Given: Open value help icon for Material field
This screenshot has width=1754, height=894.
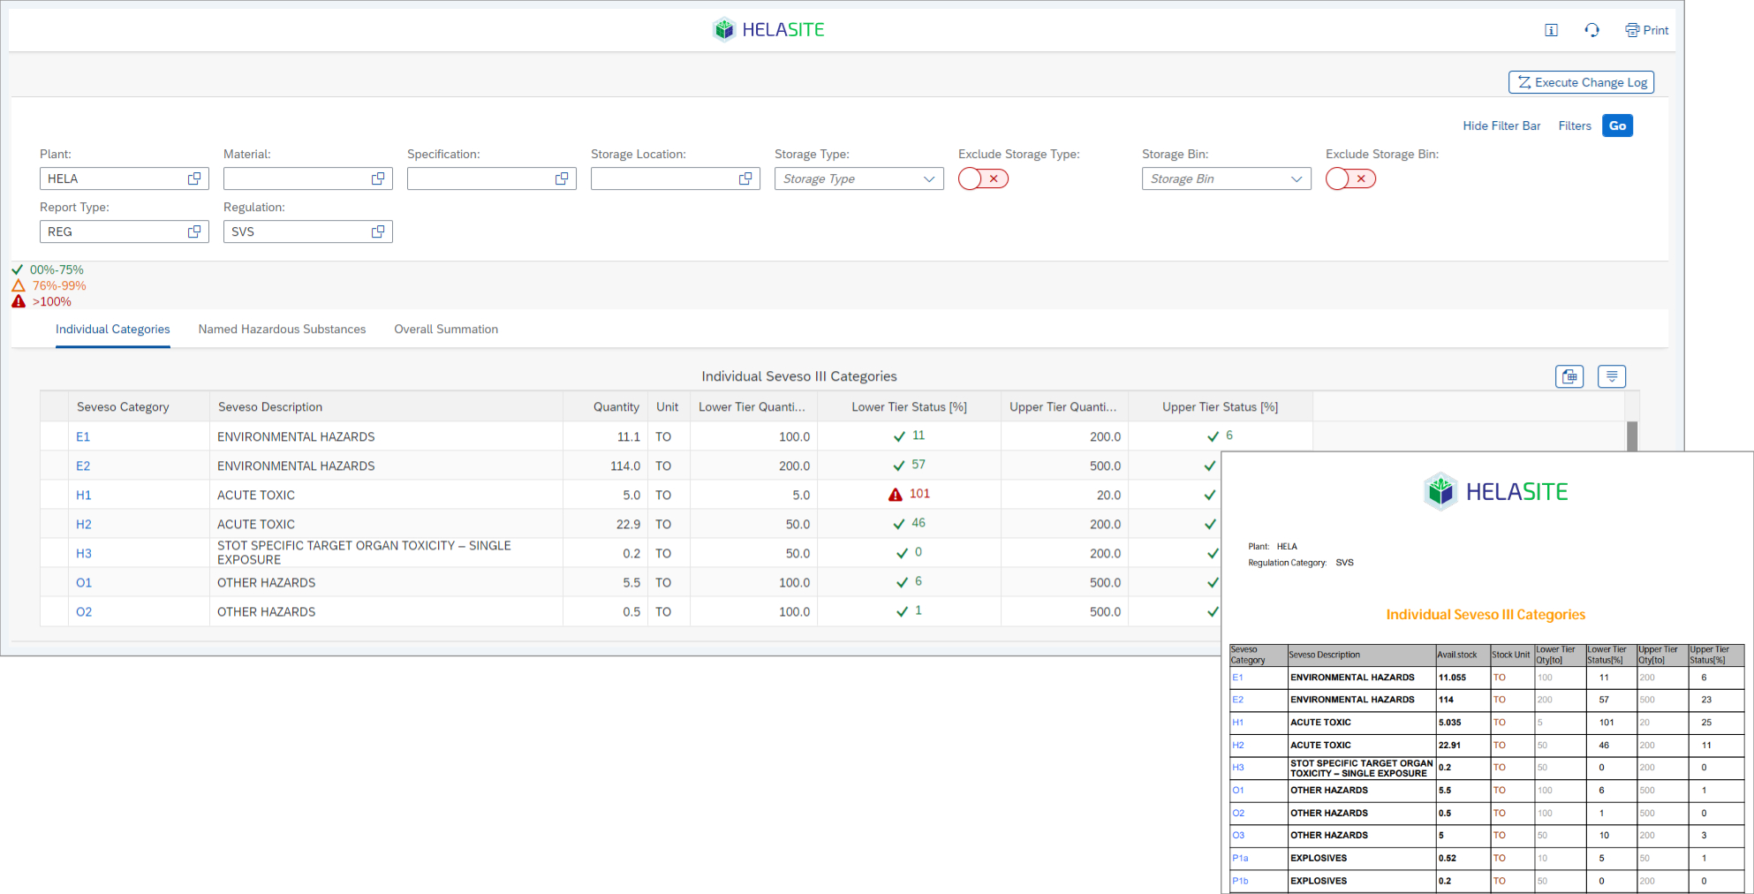Looking at the screenshot, I should pyautogui.click(x=378, y=178).
